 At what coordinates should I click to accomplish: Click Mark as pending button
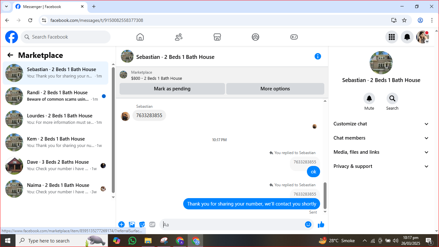[x=172, y=89]
